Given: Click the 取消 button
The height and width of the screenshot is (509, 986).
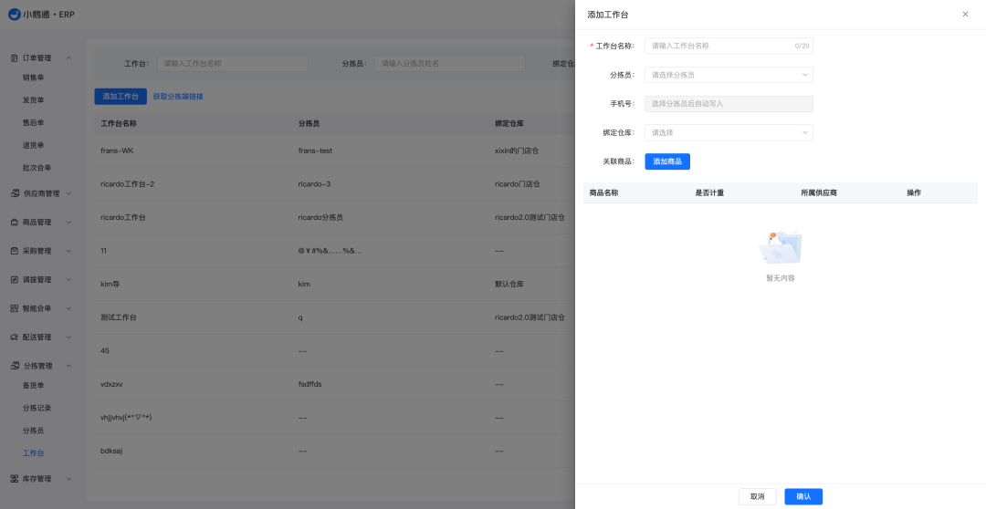Looking at the screenshot, I should pos(757,496).
